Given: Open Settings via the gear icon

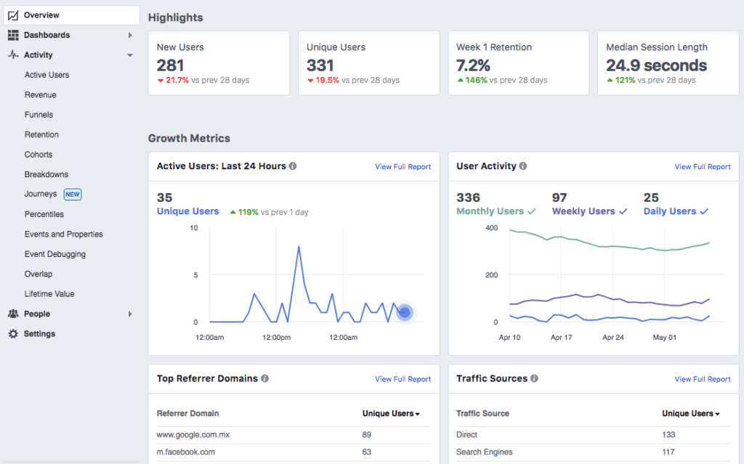Looking at the screenshot, I should tap(13, 333).
